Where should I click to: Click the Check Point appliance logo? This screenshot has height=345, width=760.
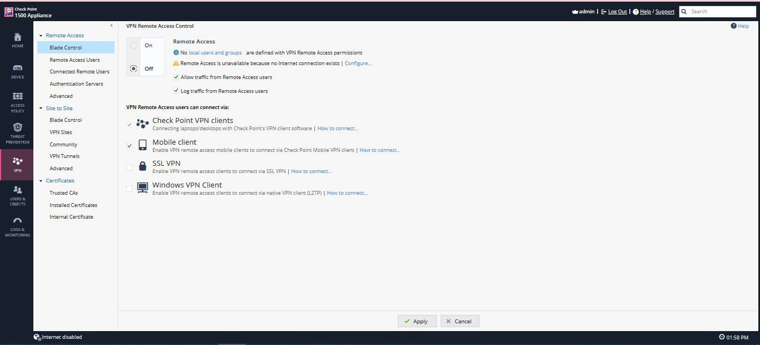click(x=9, y=12)
